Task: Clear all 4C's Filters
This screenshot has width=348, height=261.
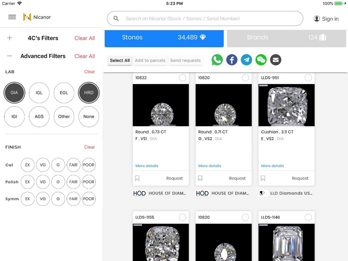Action: tap(85, 38)
